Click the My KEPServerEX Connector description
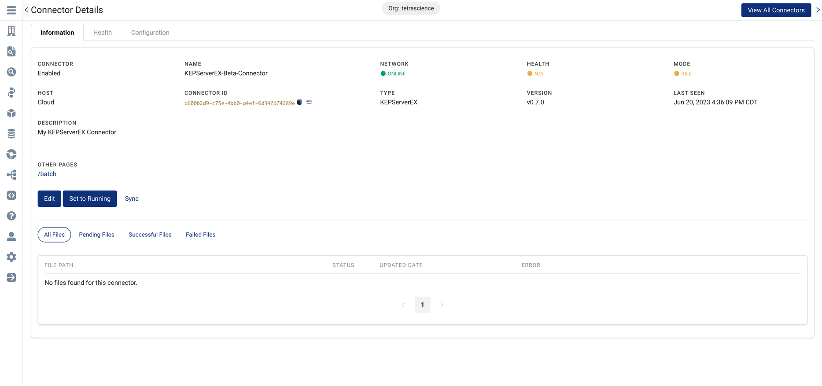Viewport: 822px width, 386px height. (77, 132)
